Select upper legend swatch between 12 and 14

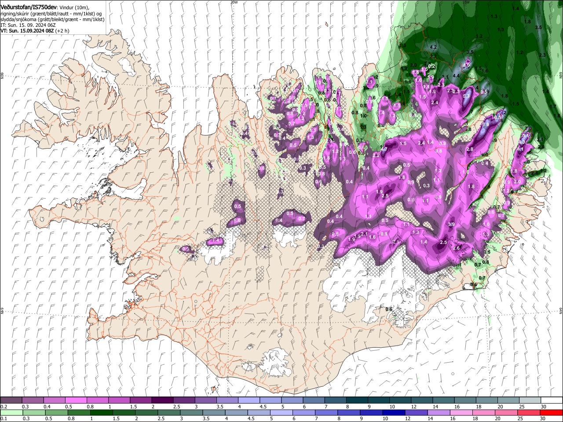(x=422, y=400)
